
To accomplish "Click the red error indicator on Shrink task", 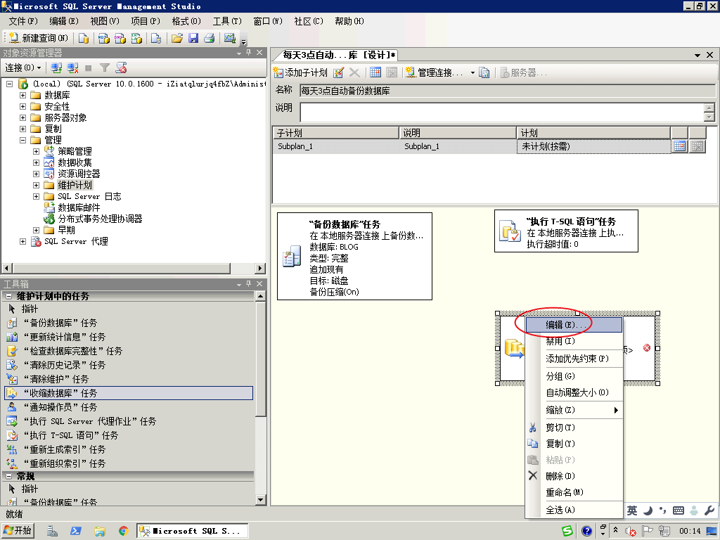I will pyautogui.click(x=647, y=347).
